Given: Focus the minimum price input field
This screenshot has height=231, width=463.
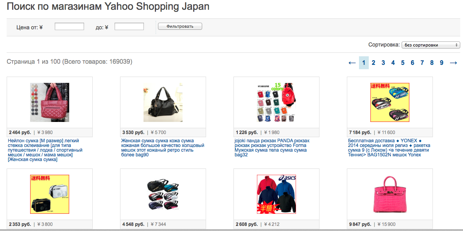Looking at the screenshot, I should tap(69, 27).
